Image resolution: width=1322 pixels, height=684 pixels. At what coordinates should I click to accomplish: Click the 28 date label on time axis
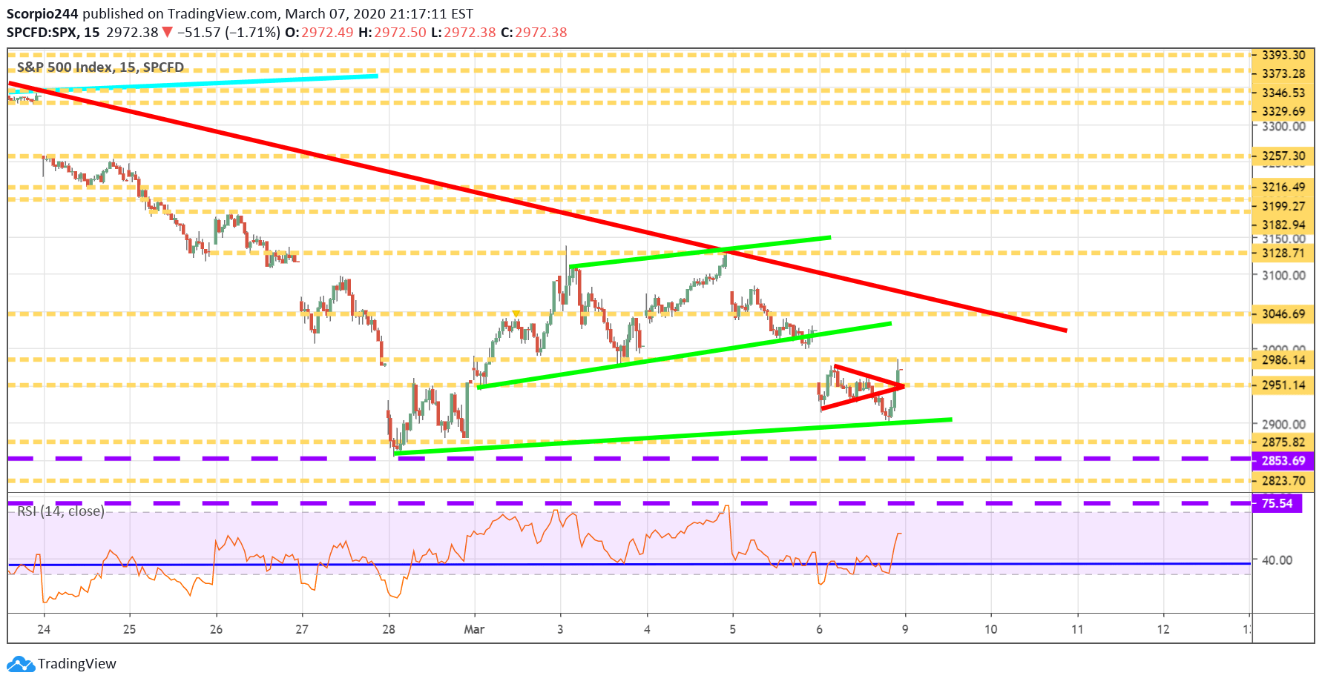389,629
